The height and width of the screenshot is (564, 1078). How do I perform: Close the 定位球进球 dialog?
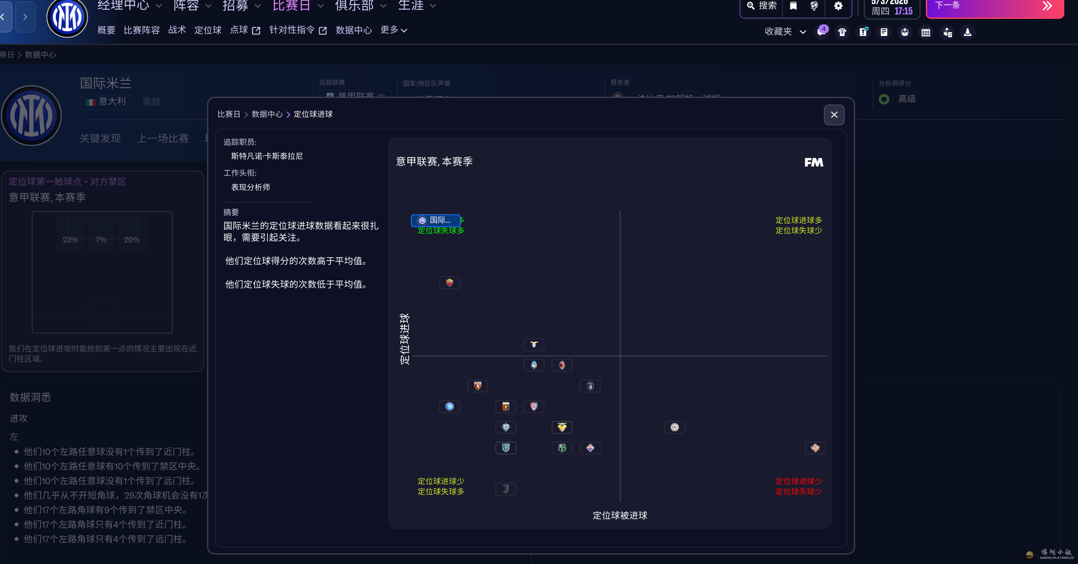pyautogui.click(x=834, y=115)
